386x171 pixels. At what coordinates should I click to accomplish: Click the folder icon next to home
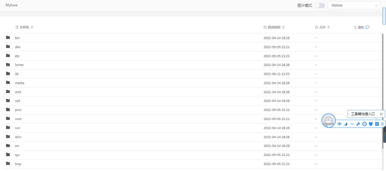pos(8,64)
